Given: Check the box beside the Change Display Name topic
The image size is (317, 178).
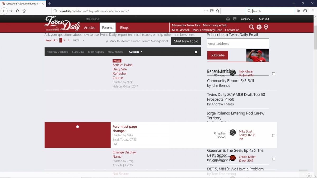Looking at the screenshot, I should pos(273,159).
